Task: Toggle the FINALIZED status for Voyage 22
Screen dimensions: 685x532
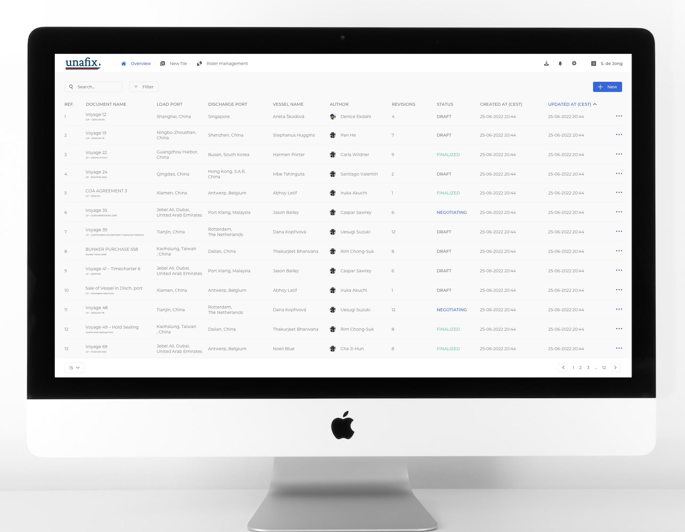Action: coord(448,154)
